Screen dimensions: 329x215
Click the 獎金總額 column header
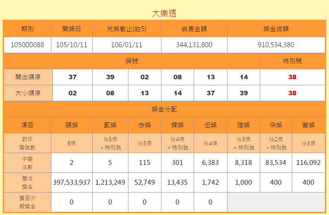point(276,29)
